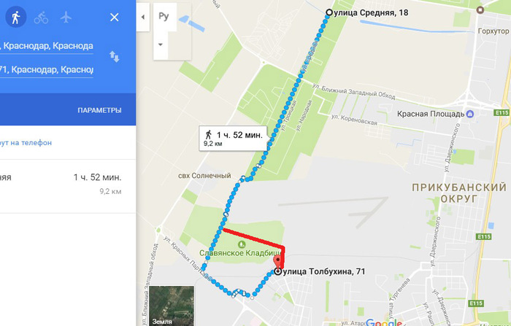
Task: Select the 1 ч. 52 мин. route
Action: (61, 185)
